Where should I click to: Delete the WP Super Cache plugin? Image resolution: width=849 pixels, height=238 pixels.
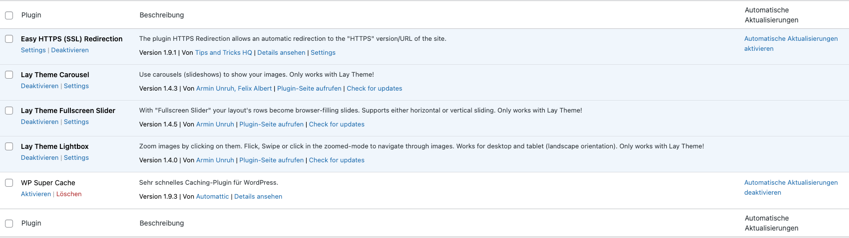69,194
